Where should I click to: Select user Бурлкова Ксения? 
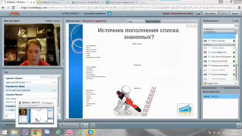pos(219,61)
